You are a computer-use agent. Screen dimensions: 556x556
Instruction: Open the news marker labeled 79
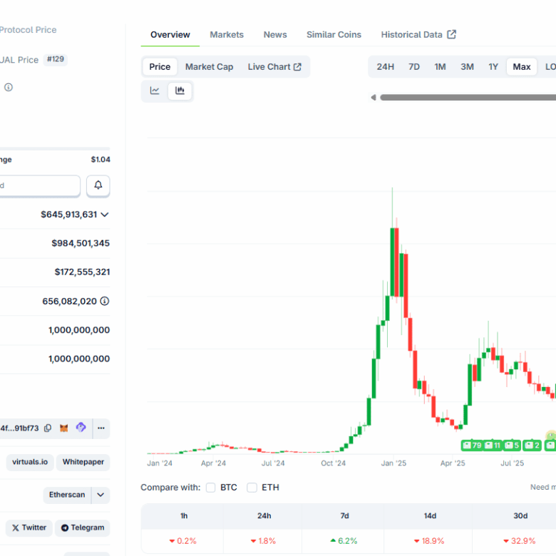[x=472, y=445]
